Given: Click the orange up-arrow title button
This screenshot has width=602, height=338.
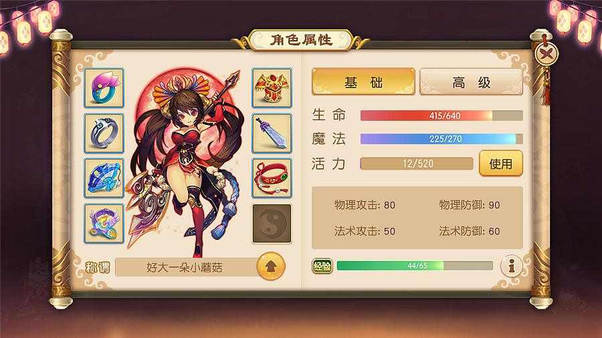Looking at the screenshot, I should 271,266.
